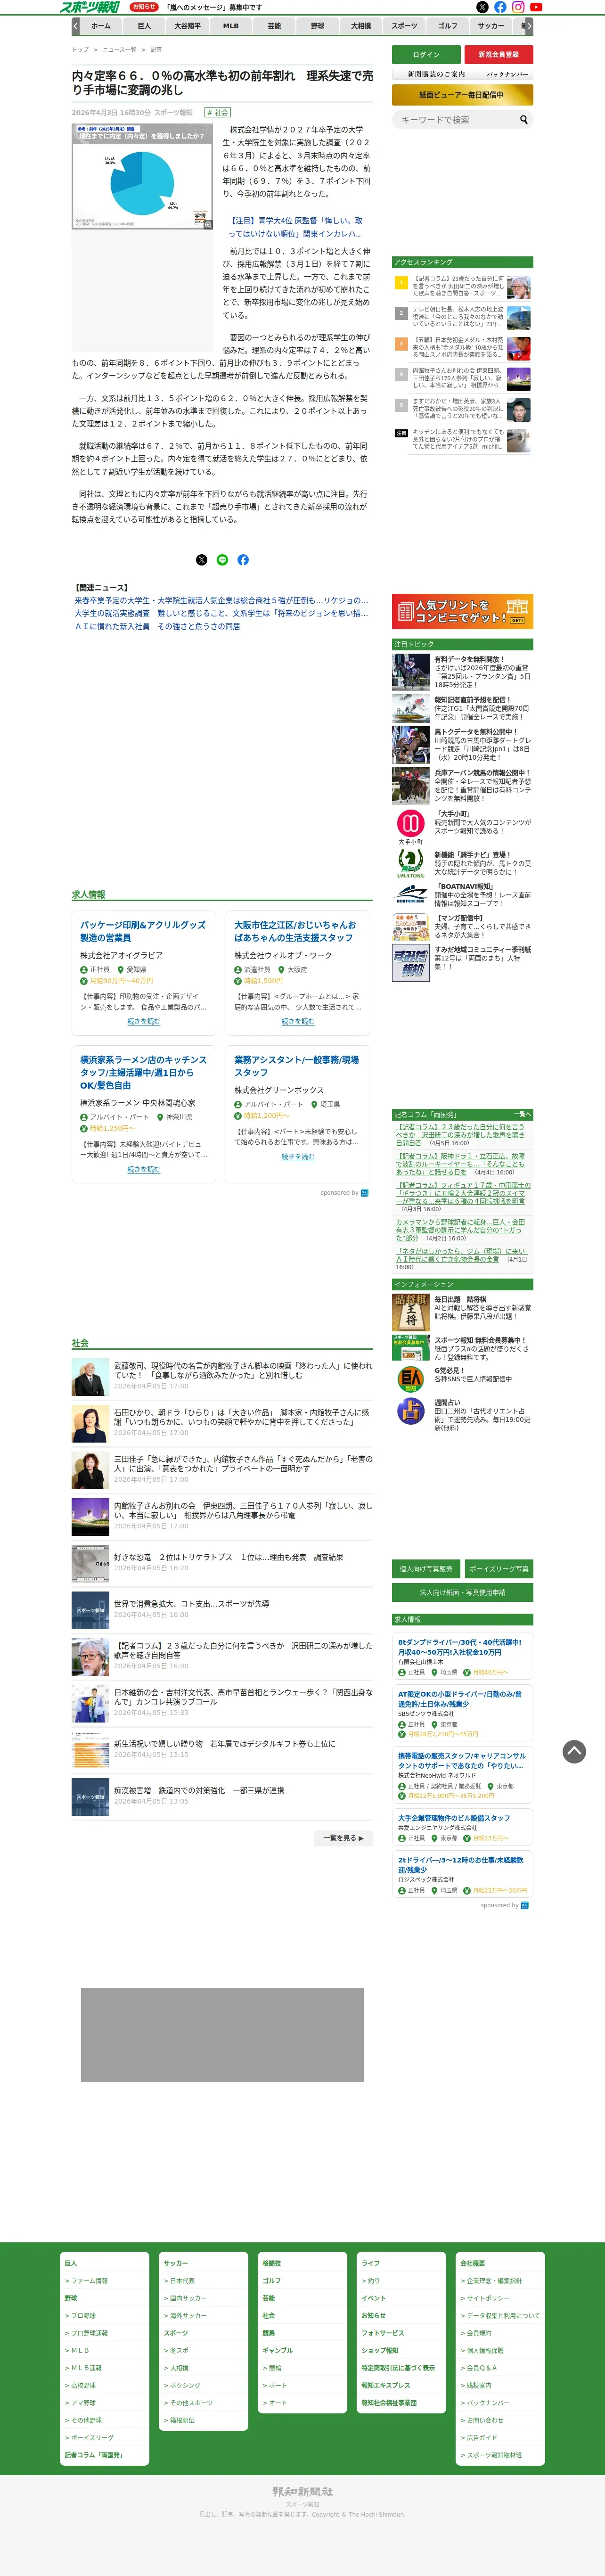Open 新聞購読のご案内 button
Viewport: 605px width, 2576px height.
pos(436,74)
